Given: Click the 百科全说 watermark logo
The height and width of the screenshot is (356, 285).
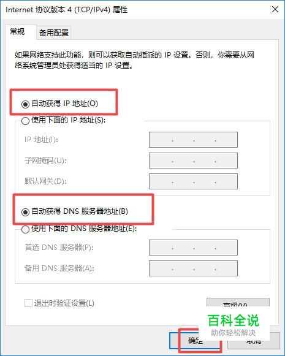Looking at the screenshot, I should click(x=234, y=325).
